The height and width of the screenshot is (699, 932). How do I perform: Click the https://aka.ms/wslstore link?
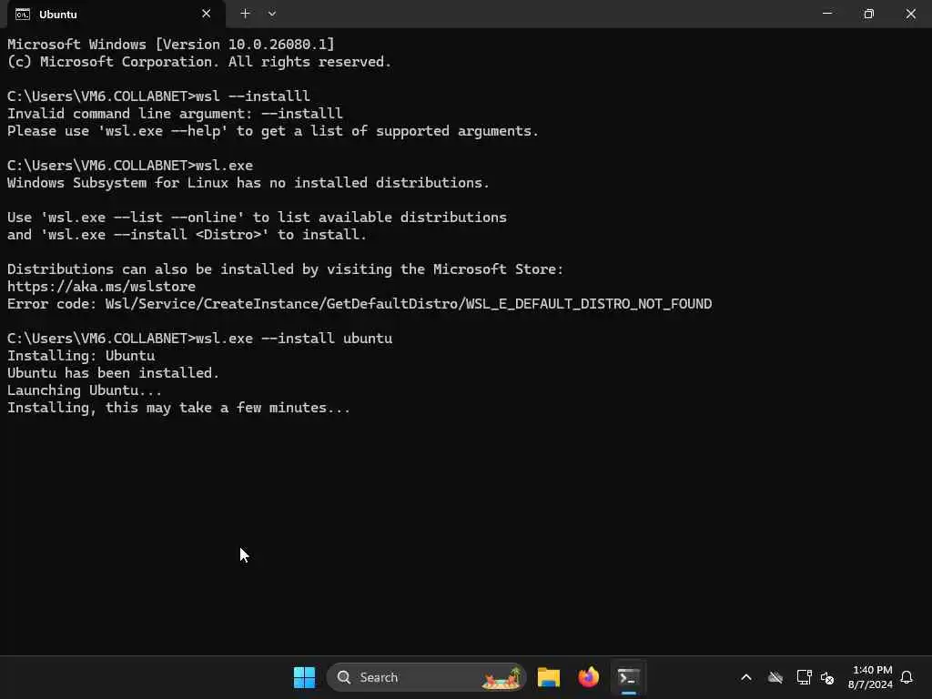[102, 287]
